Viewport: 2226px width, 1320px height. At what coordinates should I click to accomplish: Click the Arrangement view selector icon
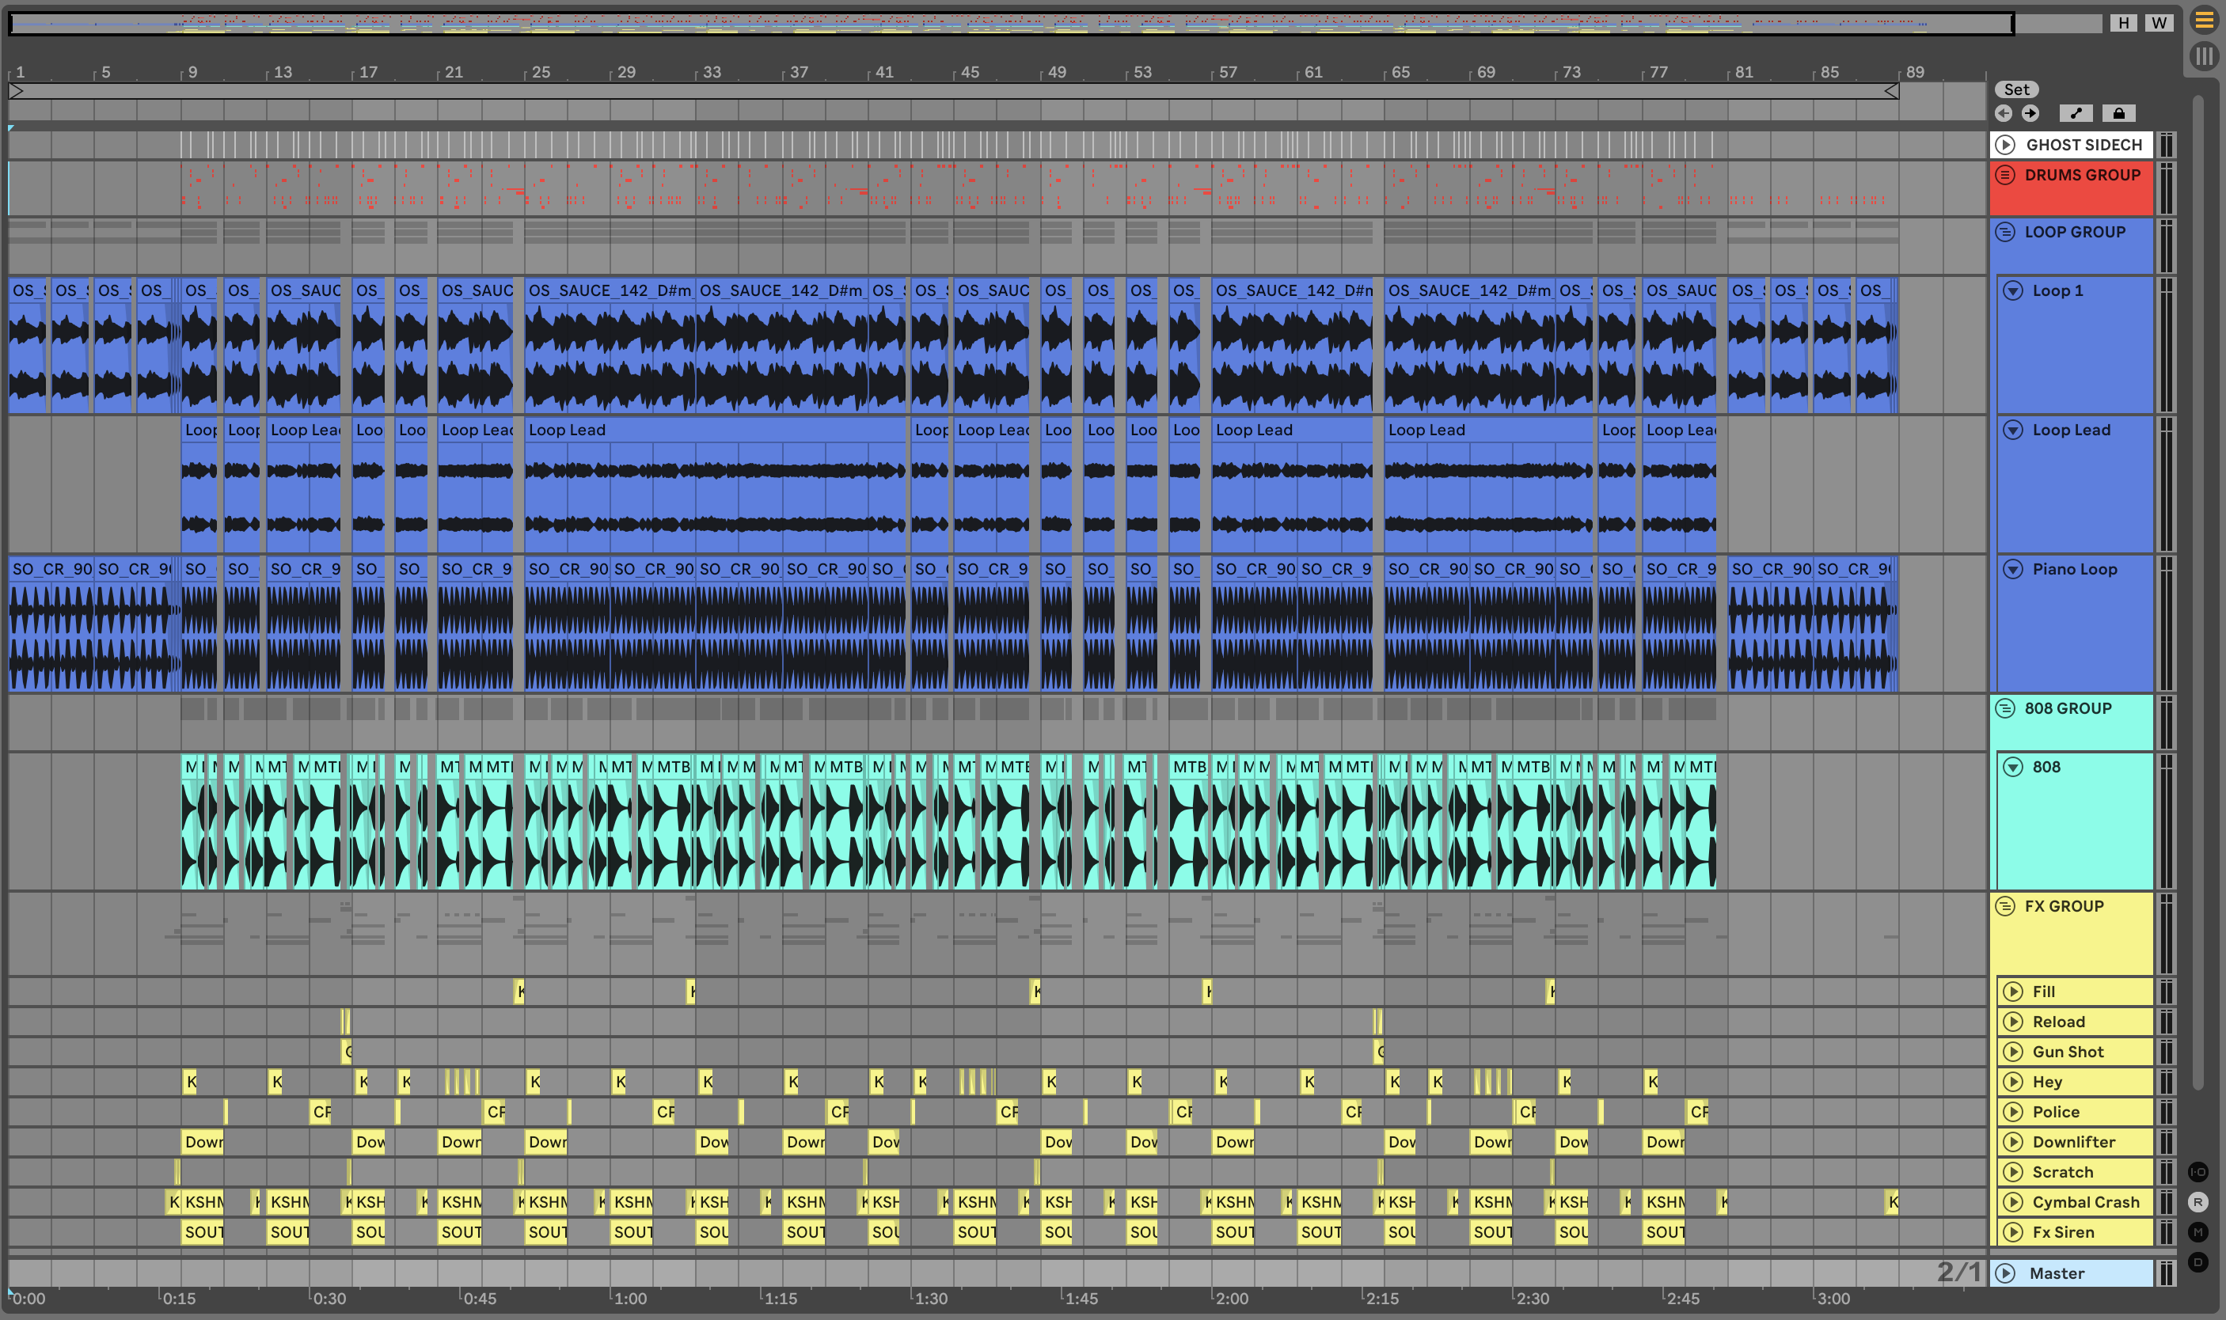click(2204, 20)
